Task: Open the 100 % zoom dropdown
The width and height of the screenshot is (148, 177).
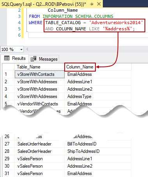Action: (x=21, y=49)
